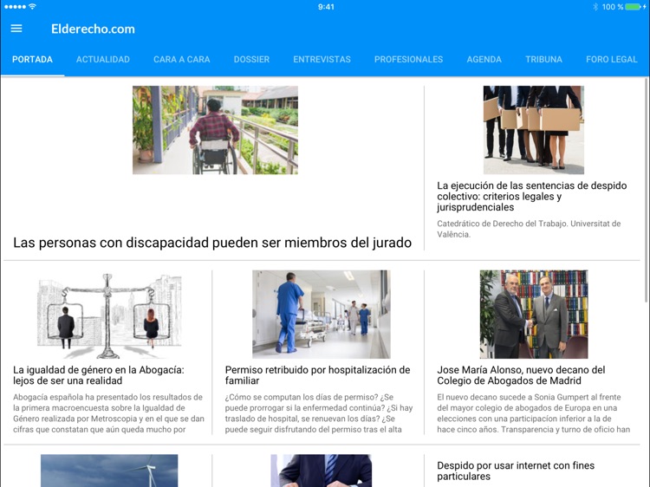Viewport: 650px width, 487px height.
Task: Go to the DOSSIER tab
Action: click(x=251, y=59)
